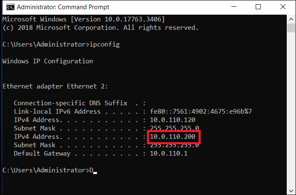Minimize the Command Prompt window

pos(234,7)
